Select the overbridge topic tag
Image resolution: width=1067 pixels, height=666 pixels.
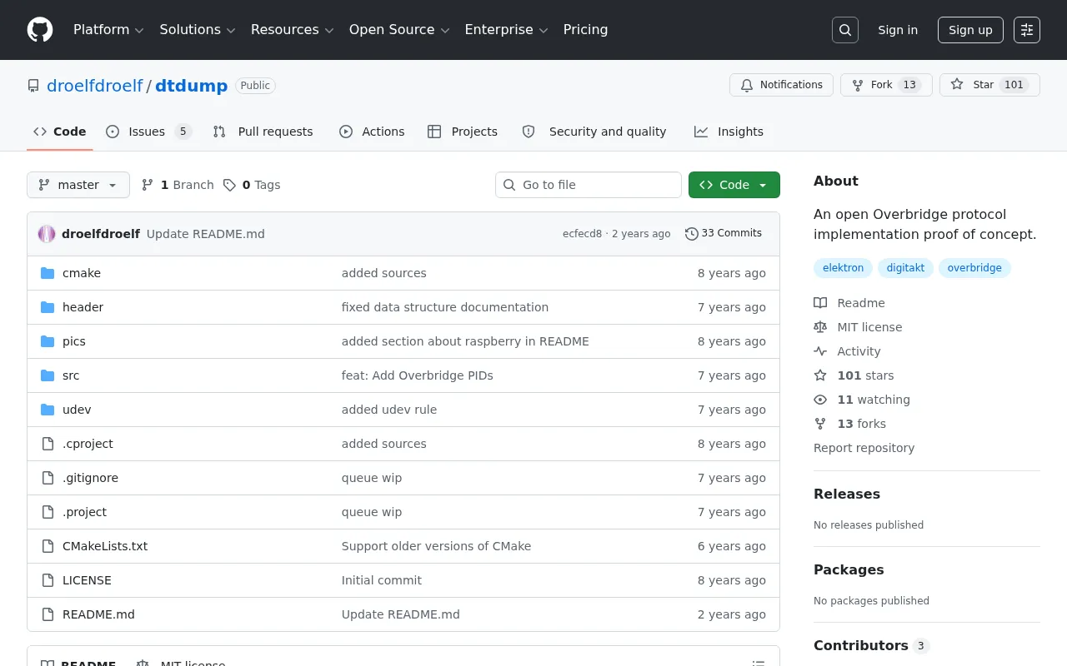click(x=974, y=268)
